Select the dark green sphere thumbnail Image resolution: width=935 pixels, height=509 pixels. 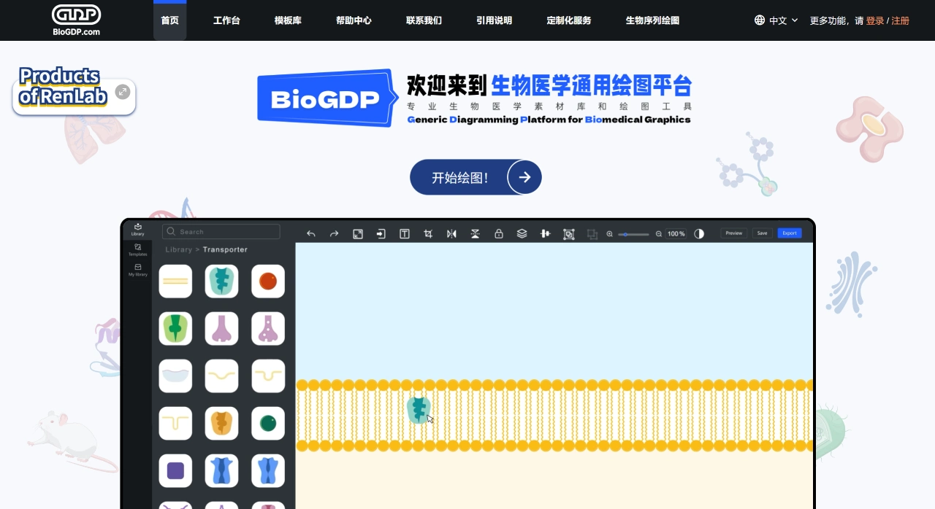[267, 424]
